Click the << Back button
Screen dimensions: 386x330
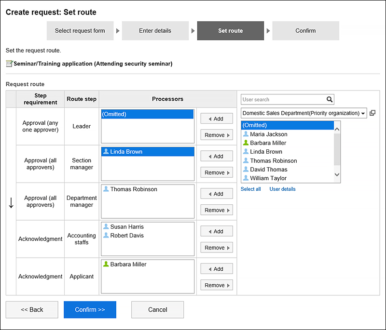[32, 310]
